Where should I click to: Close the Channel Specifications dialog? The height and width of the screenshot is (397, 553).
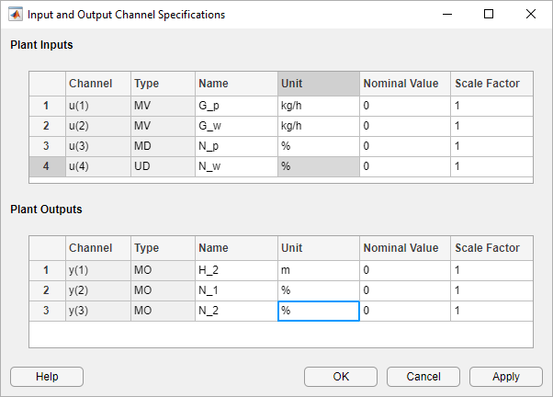531,15
